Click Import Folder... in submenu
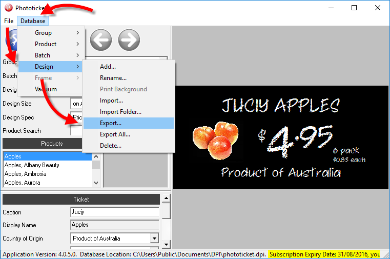This screenshot has height=259, width=390. 120,112
